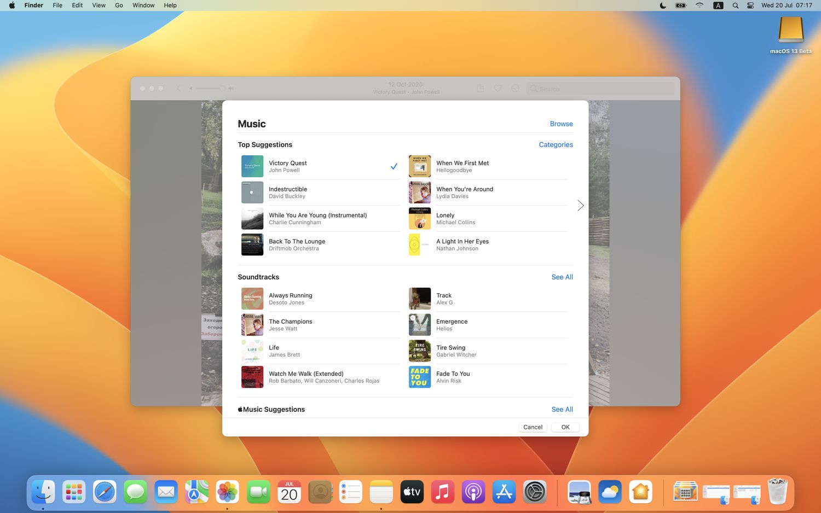Image resolution: width=821 pixels, height=513 pixels.
Task: Select "While You Are Young (Instrumental)"
Action: point(321,219)
